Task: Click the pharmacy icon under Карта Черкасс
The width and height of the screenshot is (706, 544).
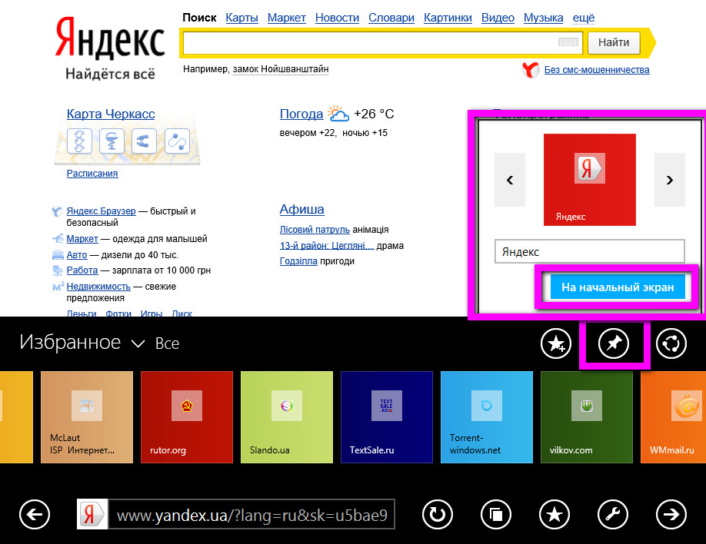Action: pos(112,141)
